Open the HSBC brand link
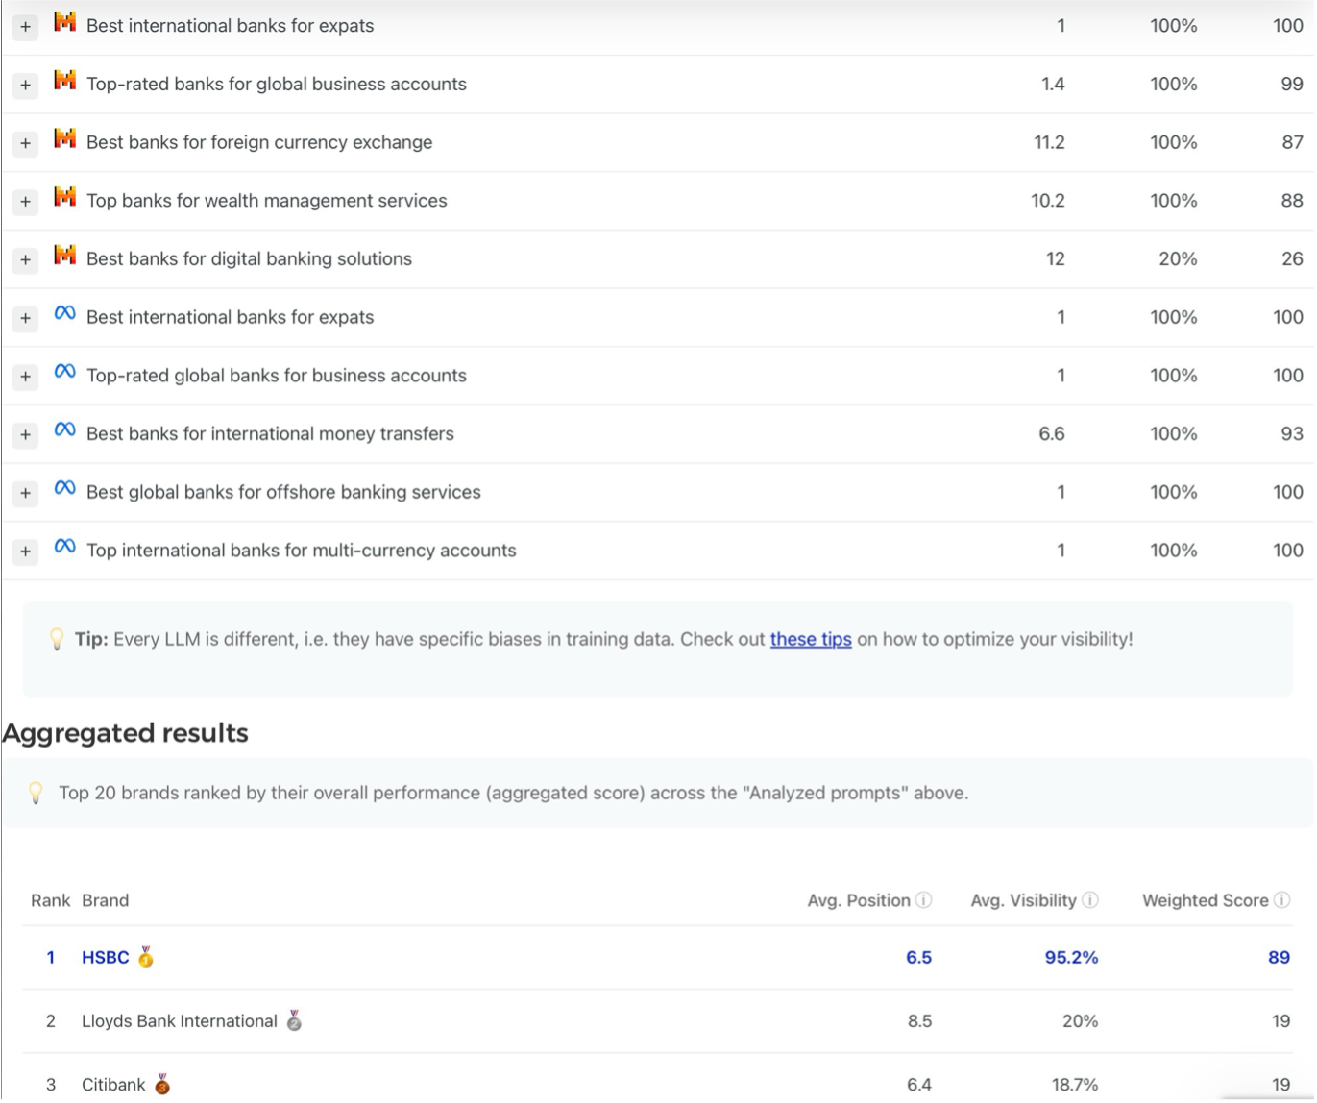Image resolution: width=1317 pixels, height=1103 pixels. [105, 957]
